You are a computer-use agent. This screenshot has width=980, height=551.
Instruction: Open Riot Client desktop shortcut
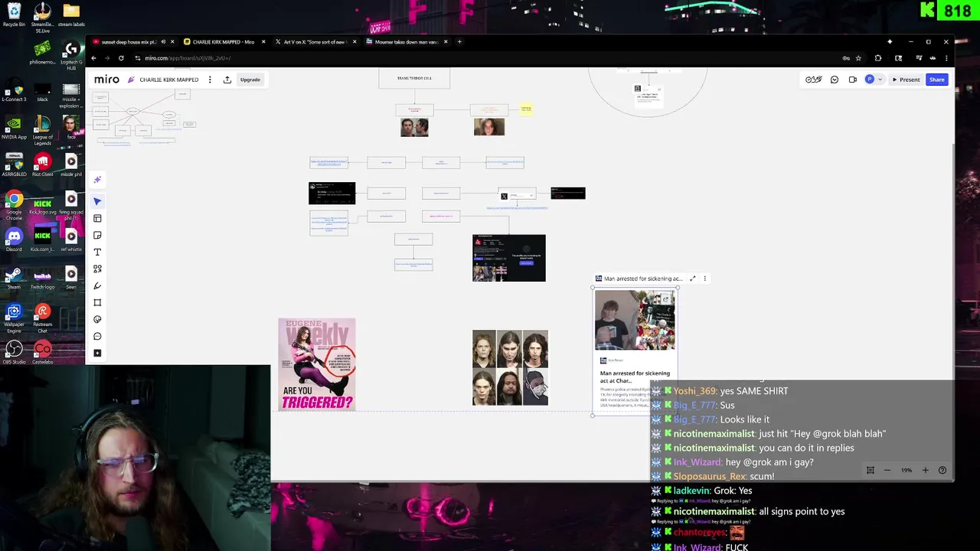click(x=43, y=165)
